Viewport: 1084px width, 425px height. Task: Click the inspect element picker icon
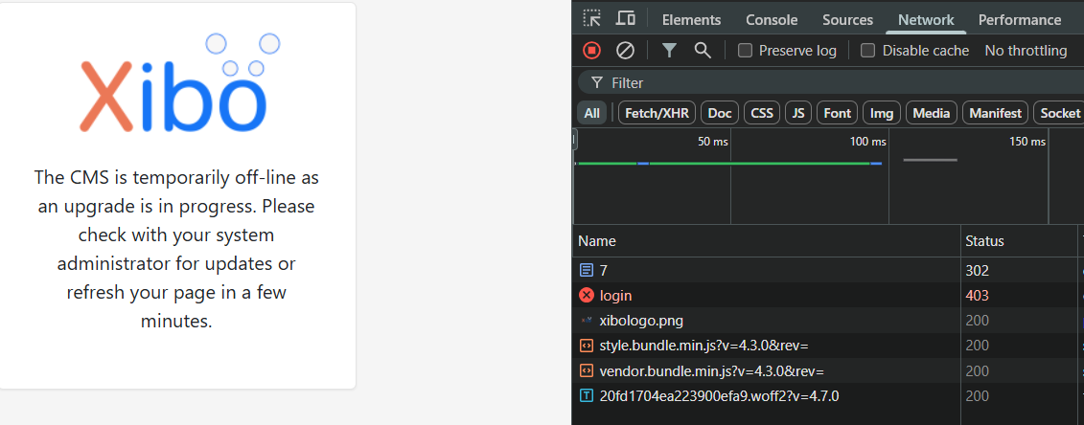click(592, 19)
